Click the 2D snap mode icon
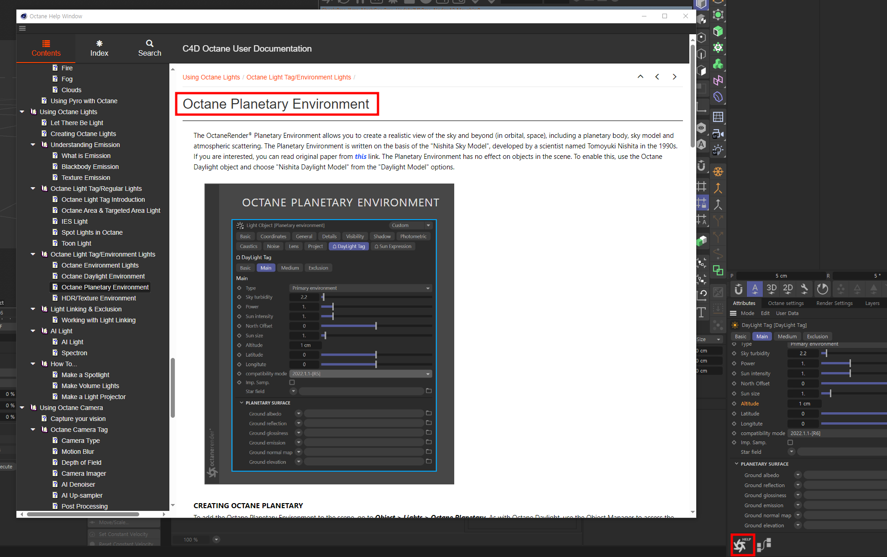This screenshot has height=557, width=887. 788,289
